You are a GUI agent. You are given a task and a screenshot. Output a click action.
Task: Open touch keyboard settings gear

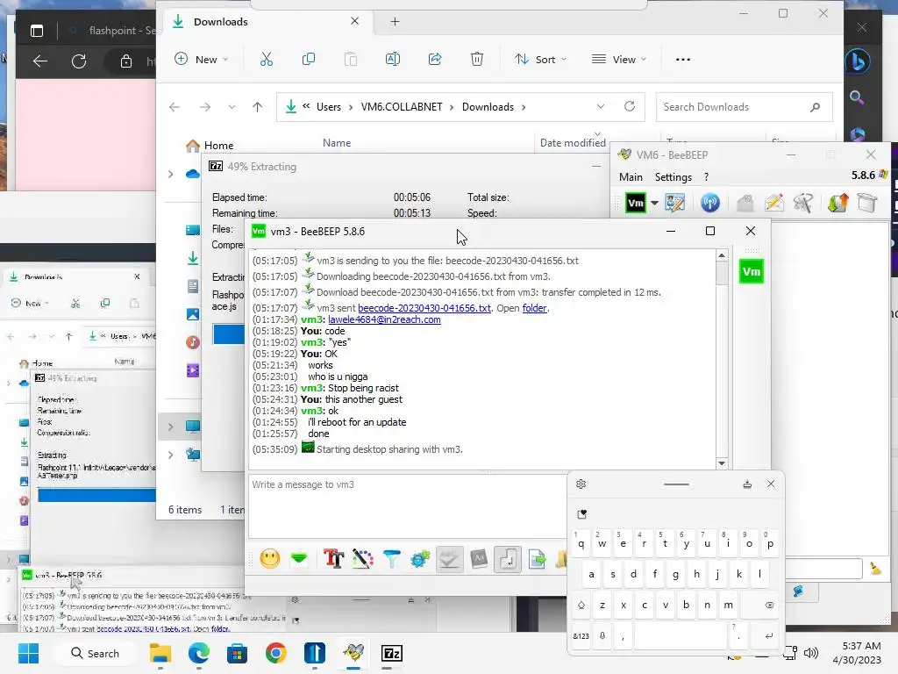(581, 484)
